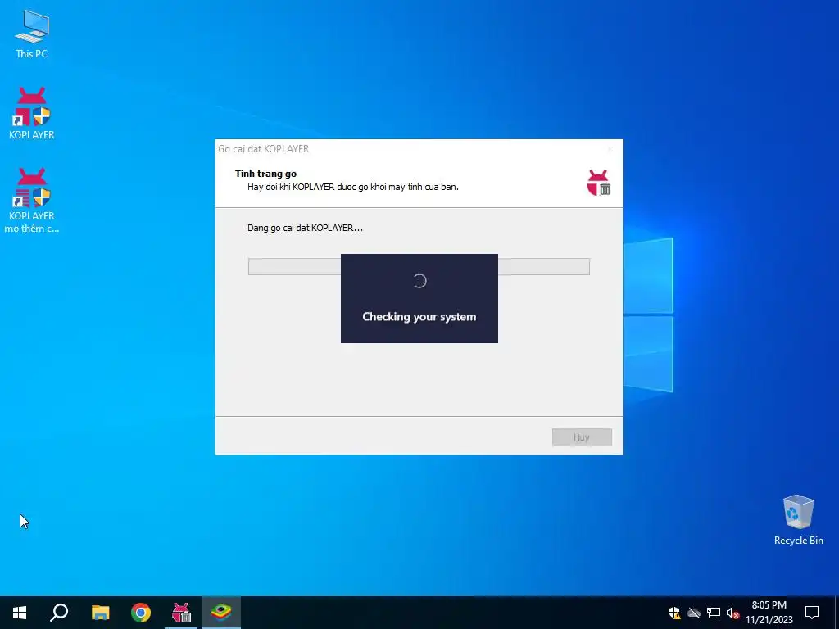839x629 pixels.
Task: Open This PC desktop icon
Action: coord(32,34)
